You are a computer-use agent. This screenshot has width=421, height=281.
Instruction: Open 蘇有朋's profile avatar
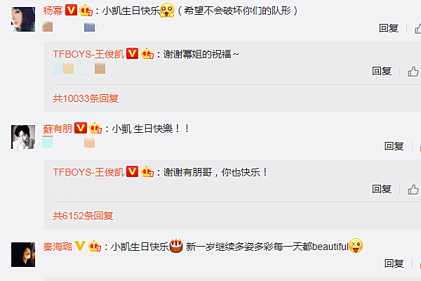23,137
